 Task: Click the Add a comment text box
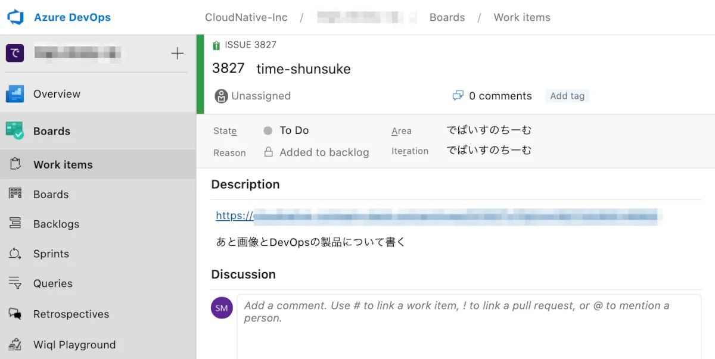point(468,324)
